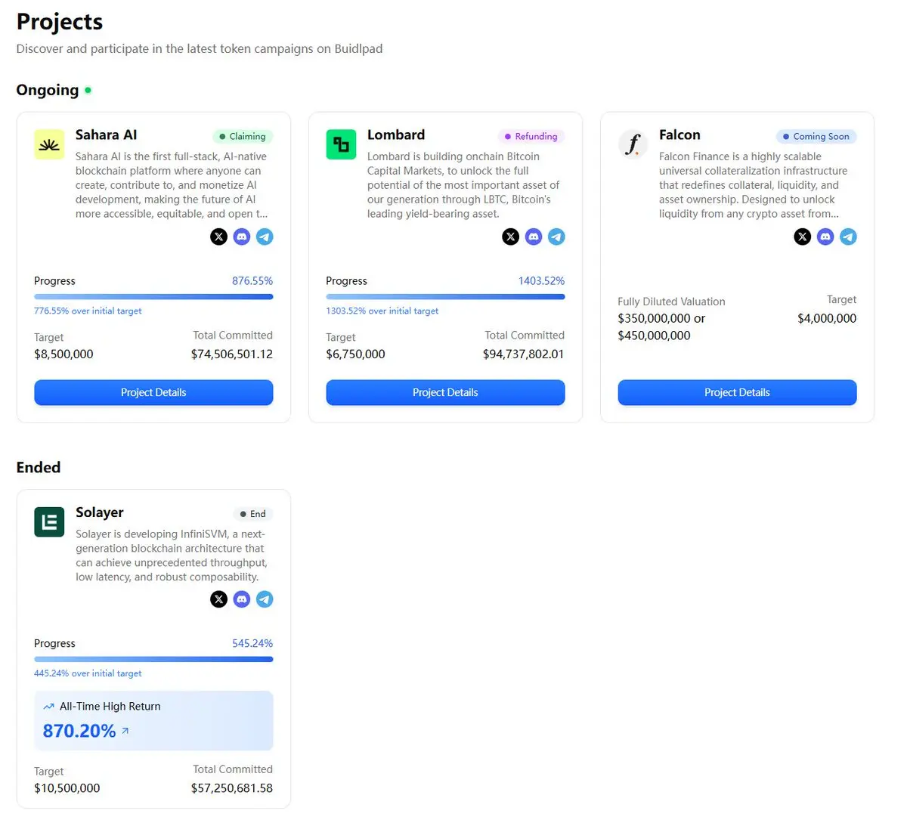Click the Solayer project title

tap(100, 512)
